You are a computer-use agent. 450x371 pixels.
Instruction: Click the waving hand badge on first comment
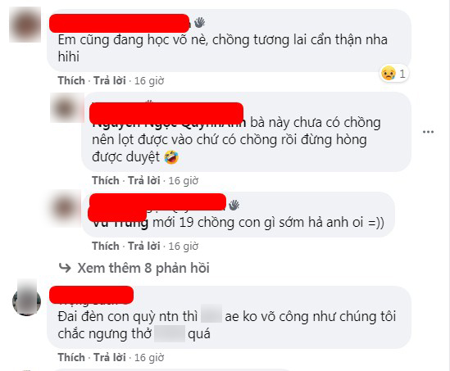click(x=200, y=22)
